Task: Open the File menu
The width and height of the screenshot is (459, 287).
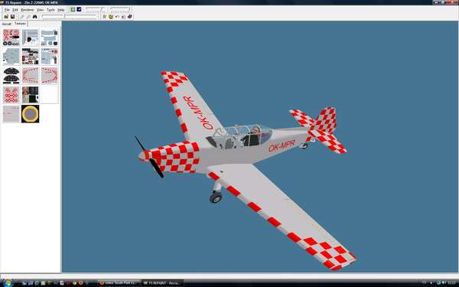Action: click(x=7, y=10)
